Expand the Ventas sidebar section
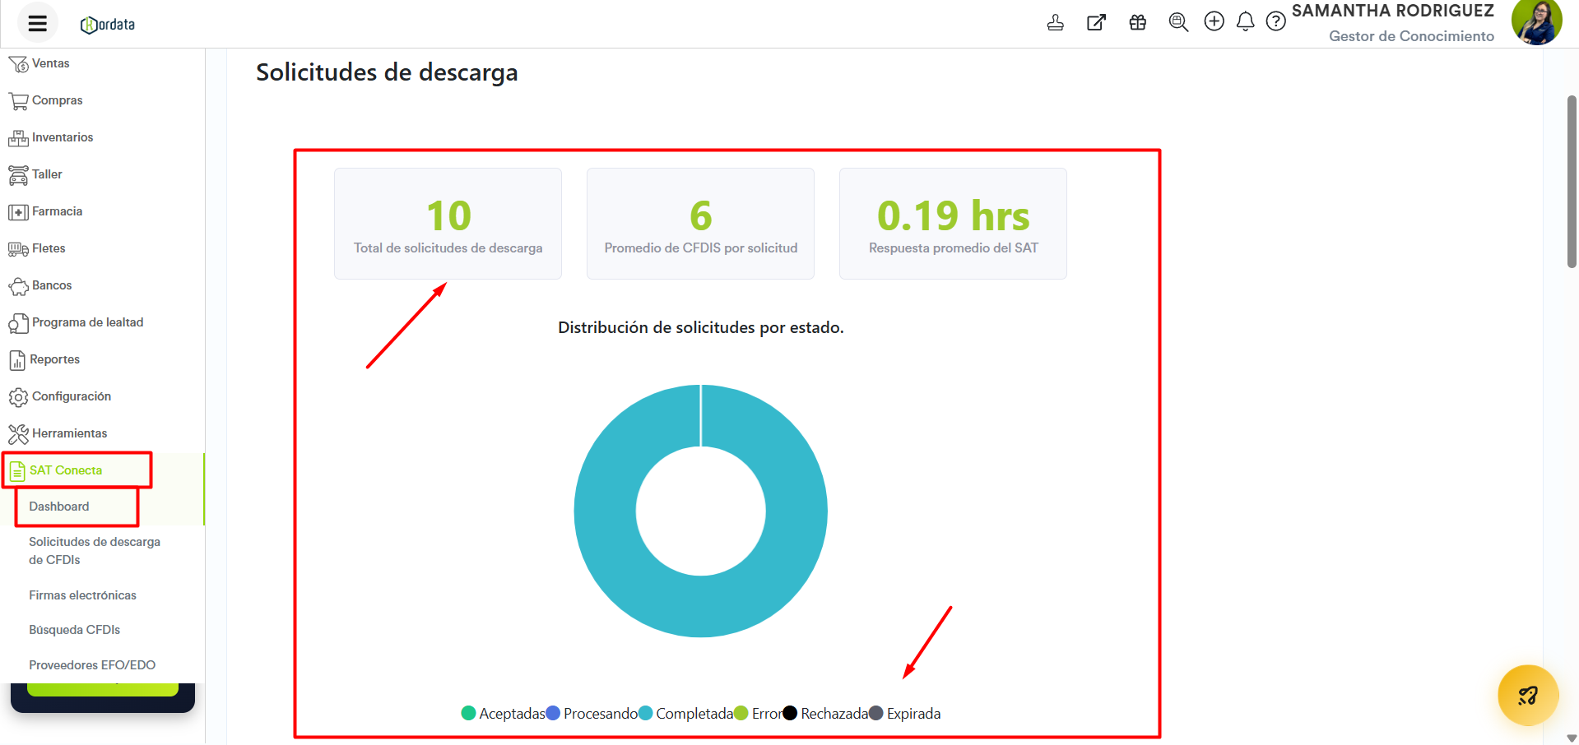Screen dimensions: 1579x745 point(50,63)
